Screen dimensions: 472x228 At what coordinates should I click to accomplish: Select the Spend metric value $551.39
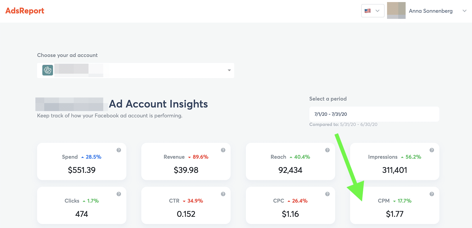tap(82, 170)
